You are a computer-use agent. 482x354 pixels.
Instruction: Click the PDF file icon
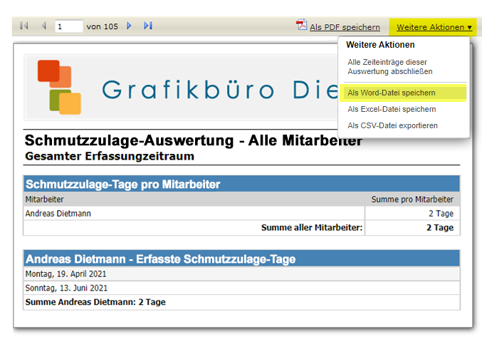tap(301, 25)
